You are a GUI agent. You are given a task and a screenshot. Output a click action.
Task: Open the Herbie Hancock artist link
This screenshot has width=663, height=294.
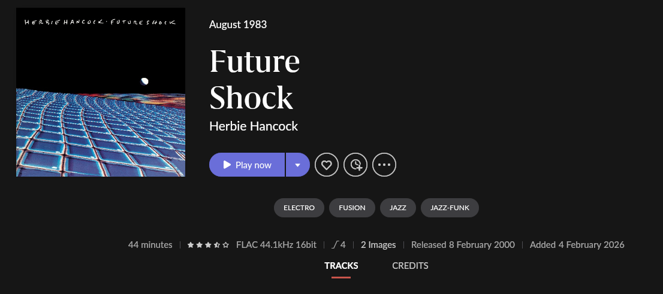tap(254, 126)
